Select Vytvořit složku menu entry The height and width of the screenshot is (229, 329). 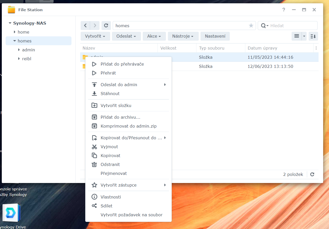pyautogui.click(x=128, y=105)
